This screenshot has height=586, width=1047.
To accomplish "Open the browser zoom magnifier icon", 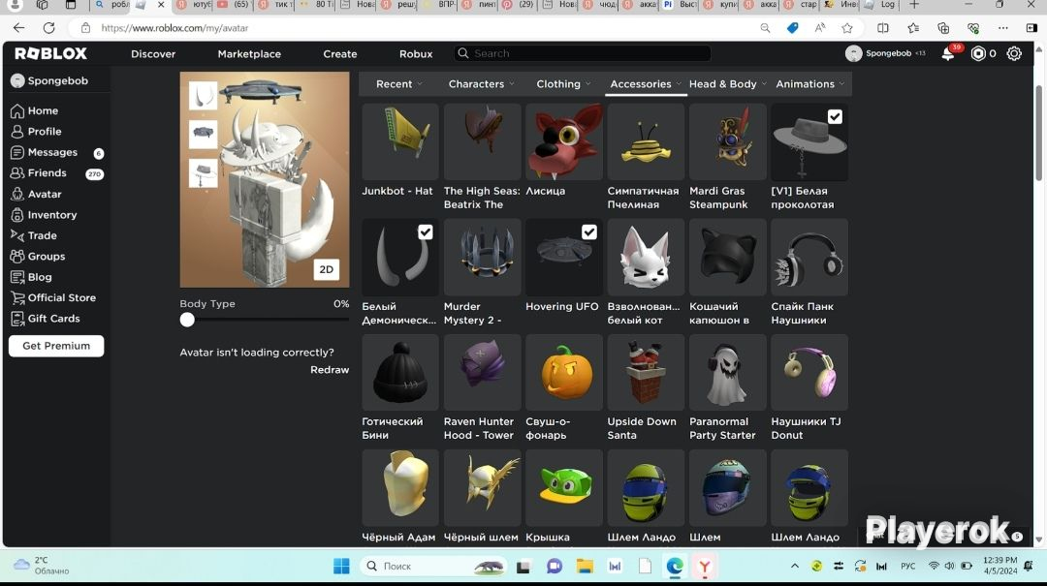I will point(765,28).
